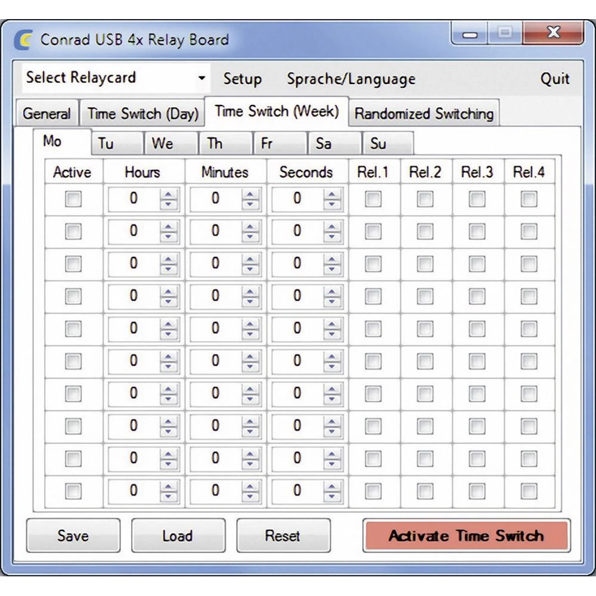Select the Time Switch (Day) tab
This screenshot has height=596, width=596.
tap(142, 114)
